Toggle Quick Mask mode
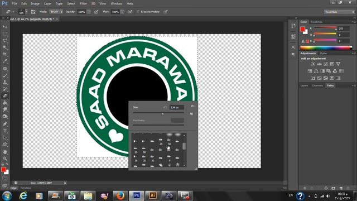This screenshot has height=201, width=357. tap(5, 179)
